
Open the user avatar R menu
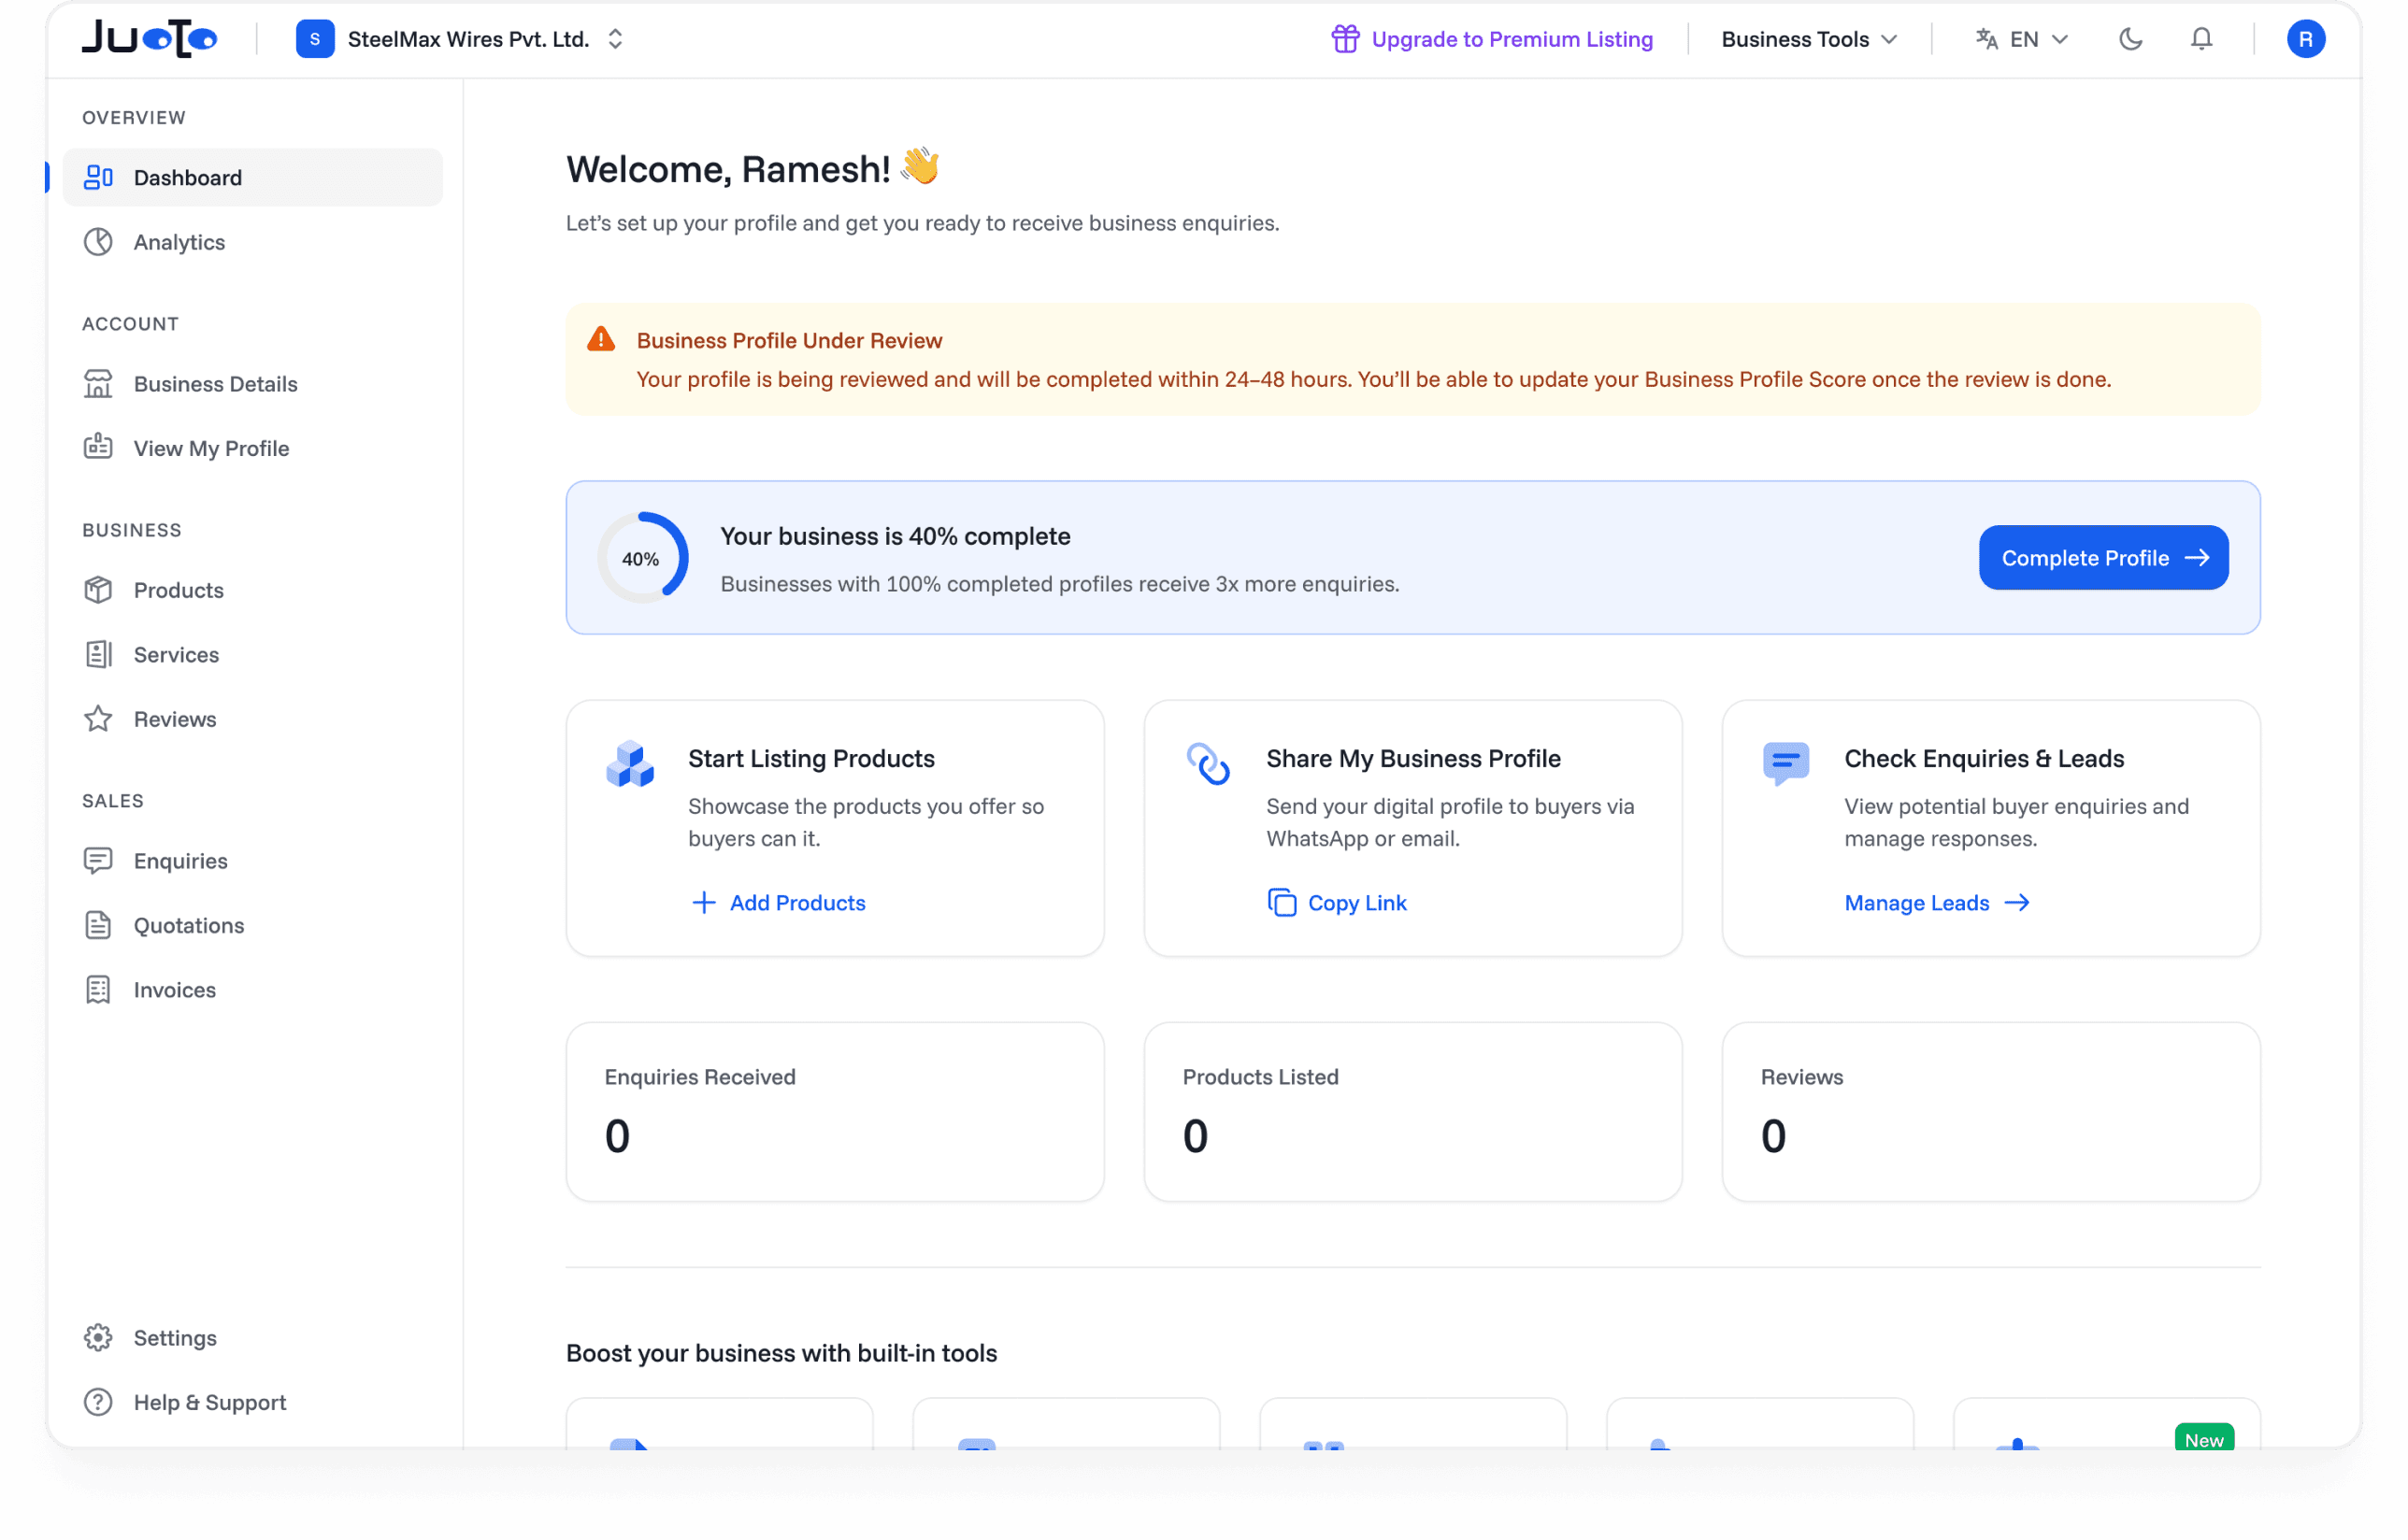coord(2305,39)
